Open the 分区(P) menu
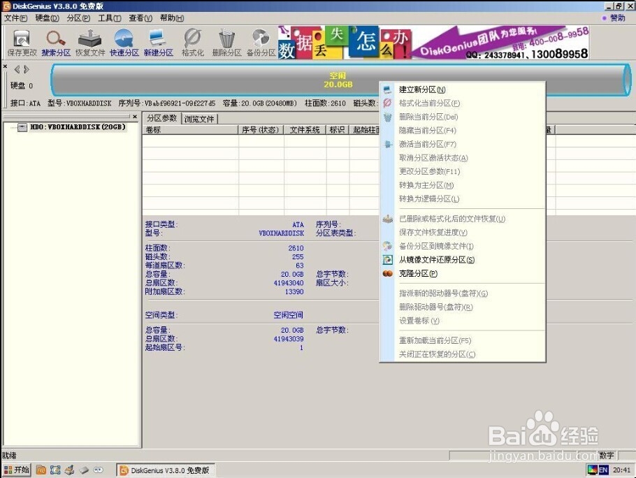Image resolution: width=636 pixels, height=478 pixels. point(78,18)
